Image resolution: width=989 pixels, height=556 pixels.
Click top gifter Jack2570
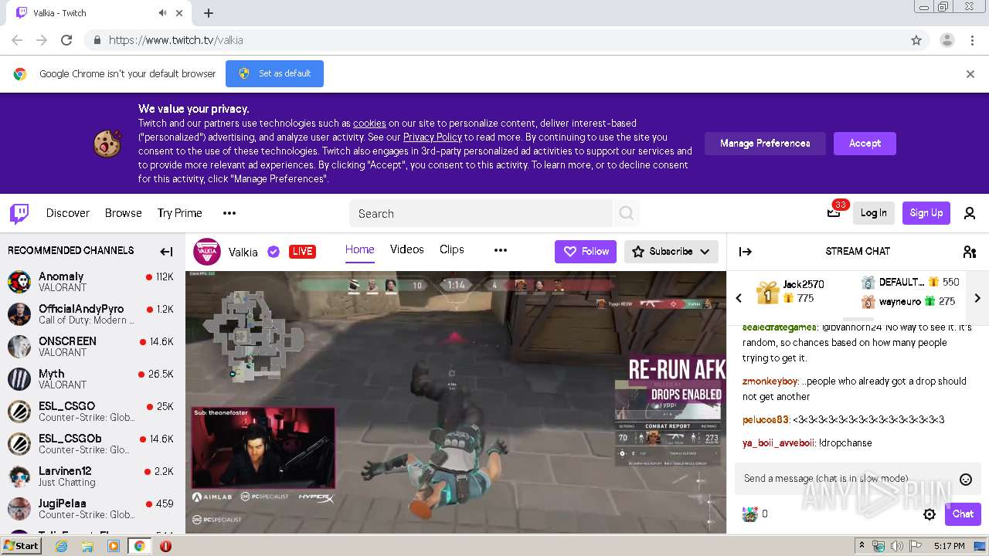click(x=804, y=285)
